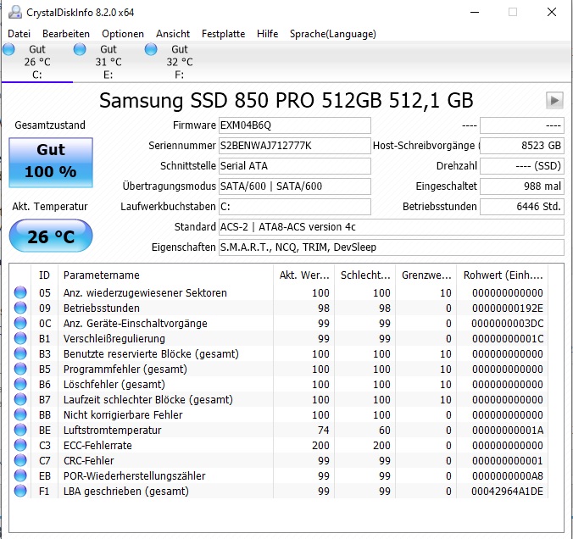Click Host-Schreibvorgänge value 8523 GB
This screenshot has width=573, height=539.
click(x=522, y=146)
